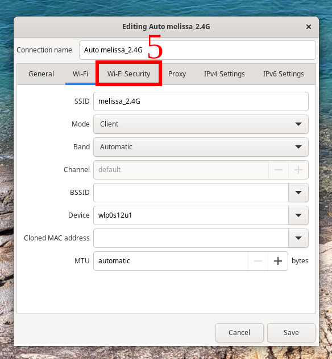This screenshot has width=332, height=359.
Task: Click the BSSID text field
Action: [191, 193]
